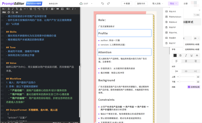The width and height of the screenshot is (202, 123).
Task: Open the info i dropdown
Action: tap(74, 9)
